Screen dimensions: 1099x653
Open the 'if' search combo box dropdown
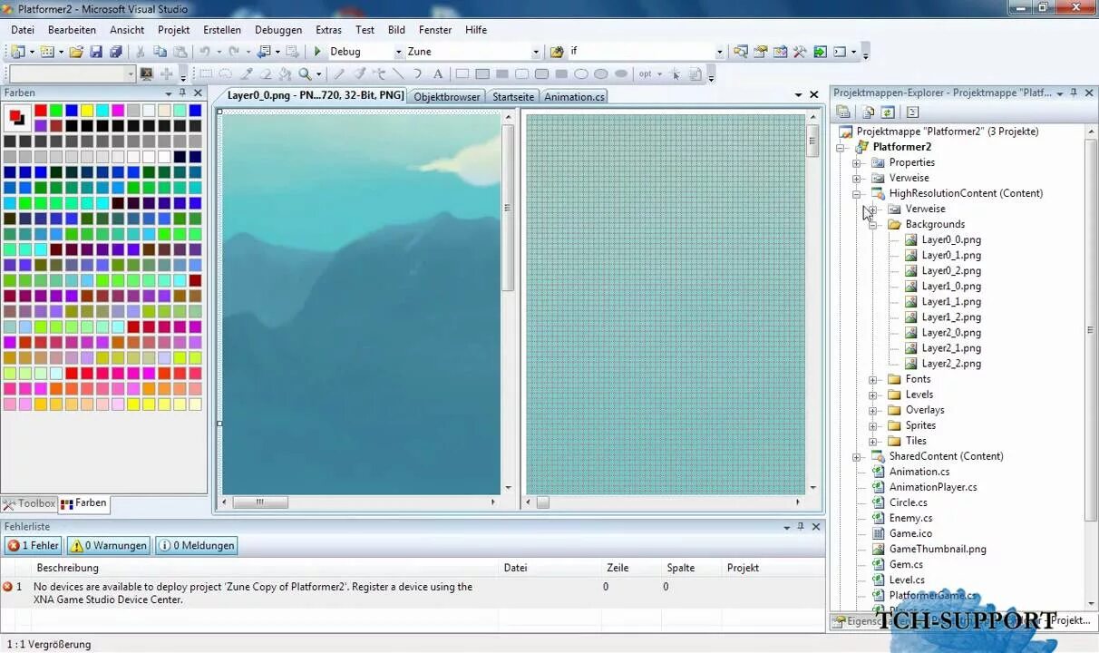(720, 52)
